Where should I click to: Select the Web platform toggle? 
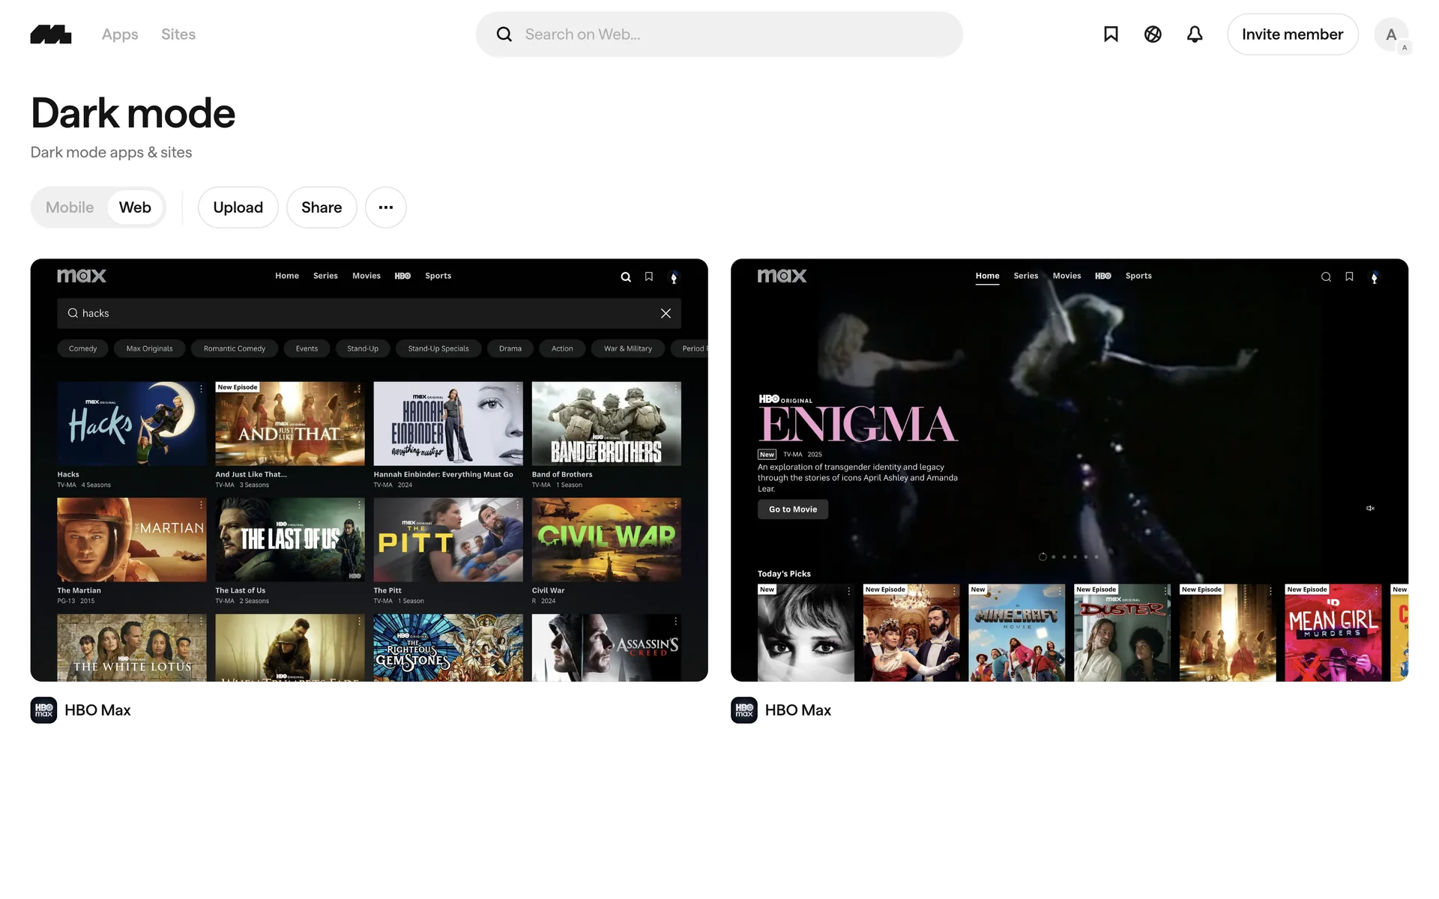[135, 208]
